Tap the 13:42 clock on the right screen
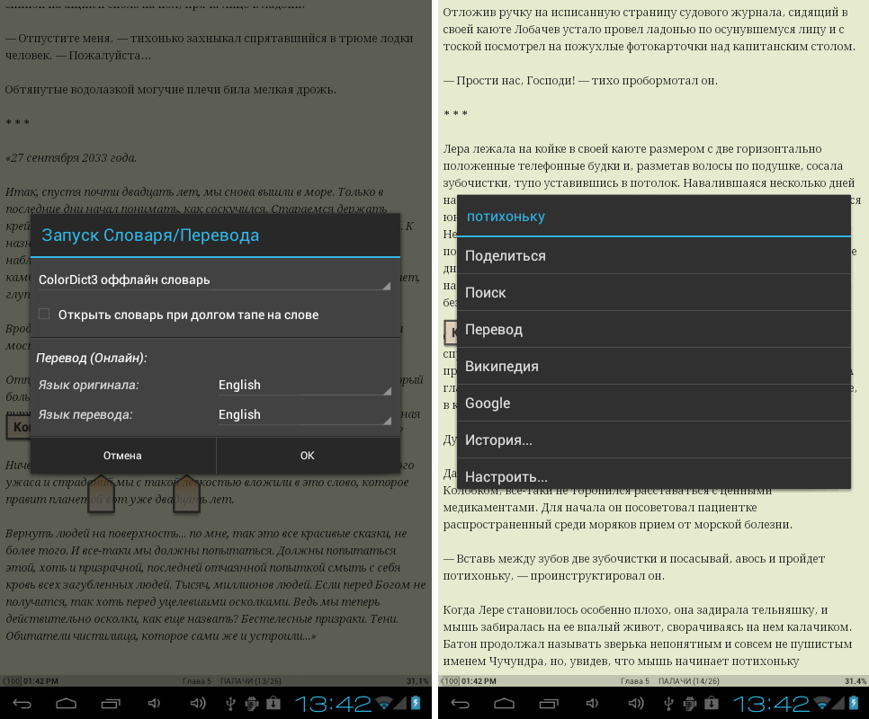Screen dimensions: 869x719 tap(771, 704)
